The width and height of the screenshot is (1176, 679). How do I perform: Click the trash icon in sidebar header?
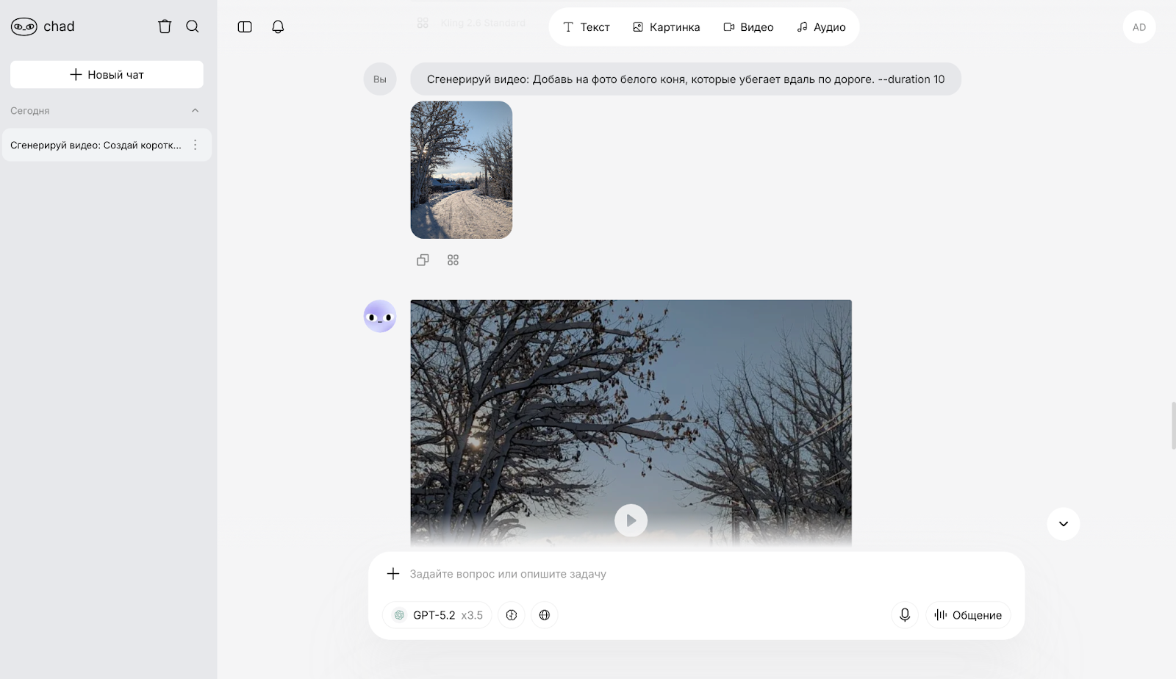[165, 26]
